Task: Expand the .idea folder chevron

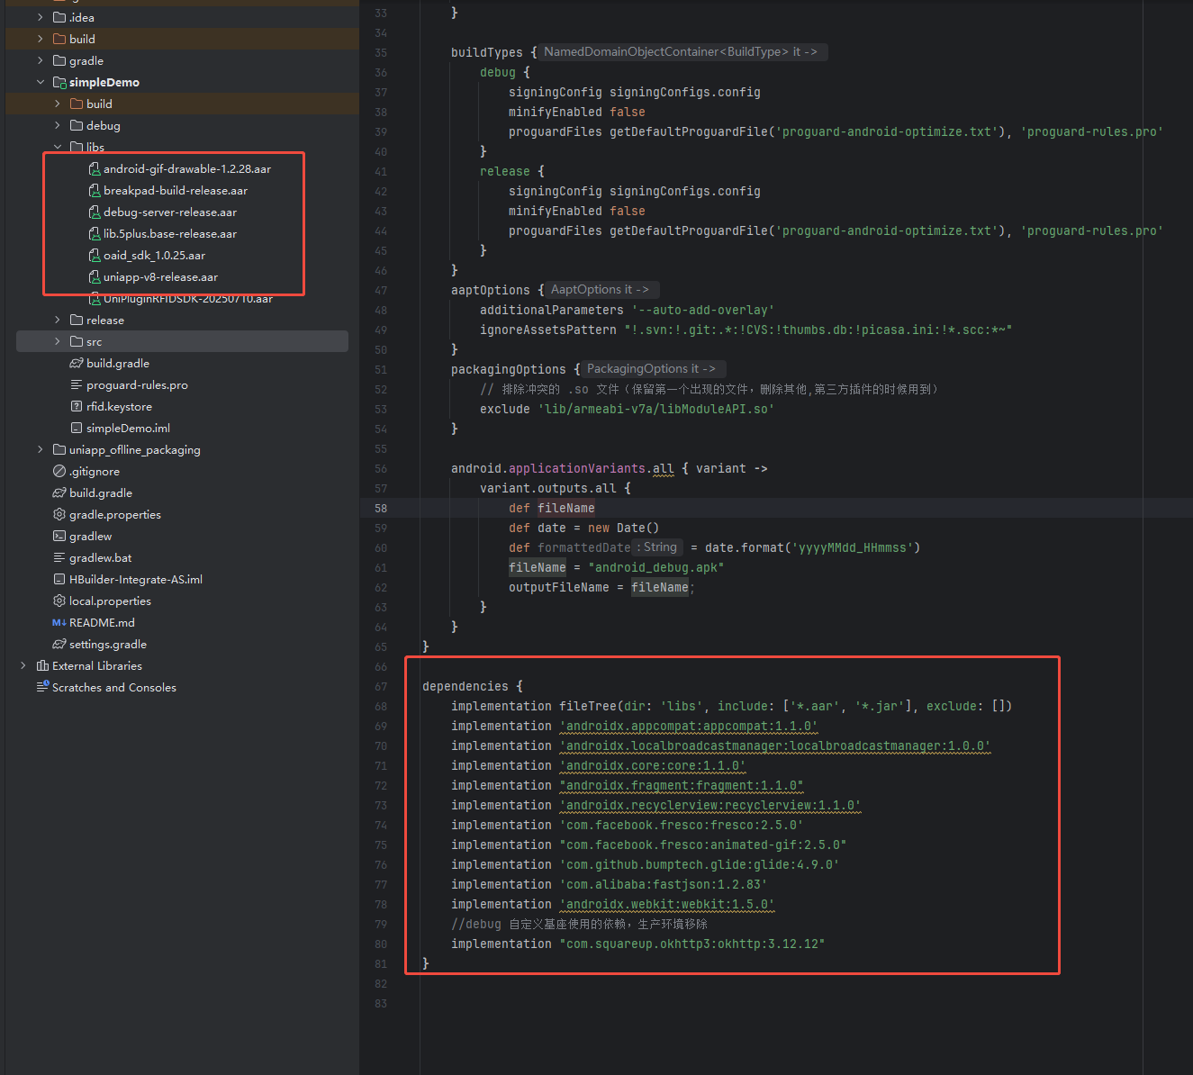Action: pos(40,17)
